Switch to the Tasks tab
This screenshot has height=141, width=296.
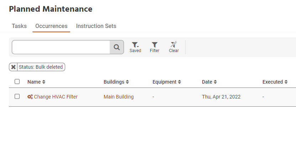19,26
